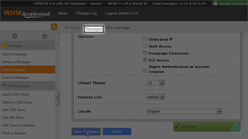Click the orange search magnifier icon
The width and height of the screenshot is (248, 139).
coord(54,27)
